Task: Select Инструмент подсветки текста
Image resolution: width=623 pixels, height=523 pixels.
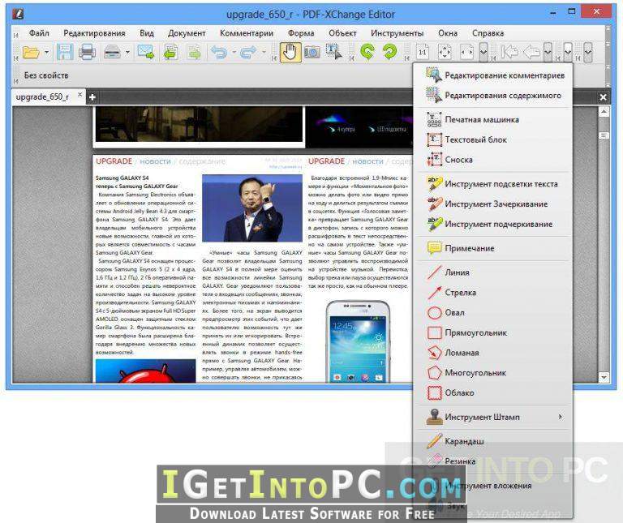Action: pos(493,184)
